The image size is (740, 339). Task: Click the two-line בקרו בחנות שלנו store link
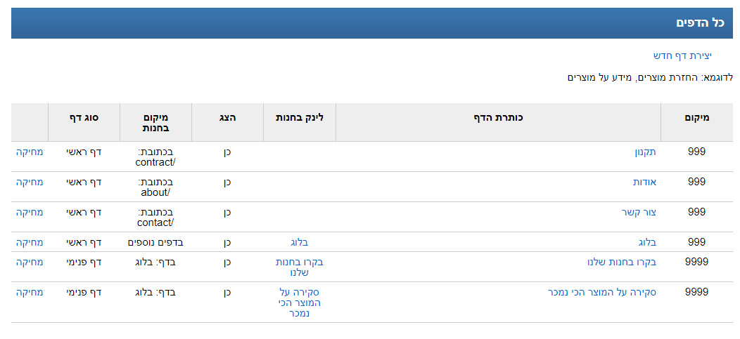click(300, 267)
